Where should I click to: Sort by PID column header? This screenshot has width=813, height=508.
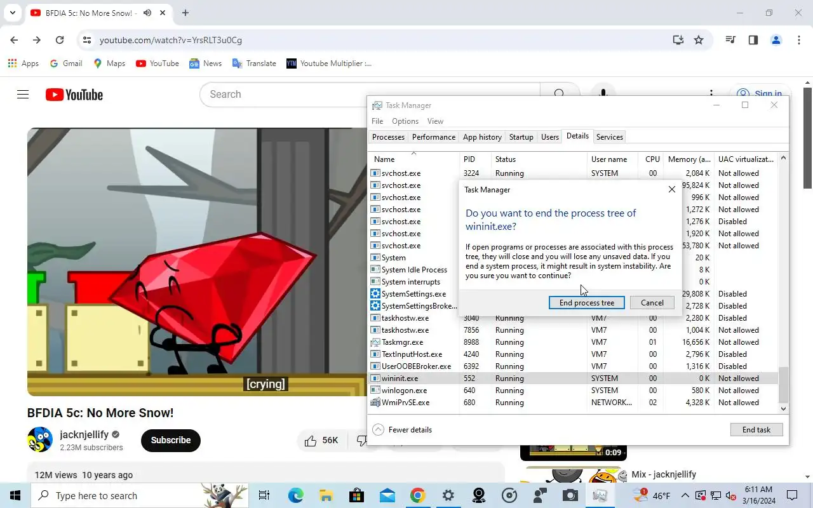(x=475, y=159)
